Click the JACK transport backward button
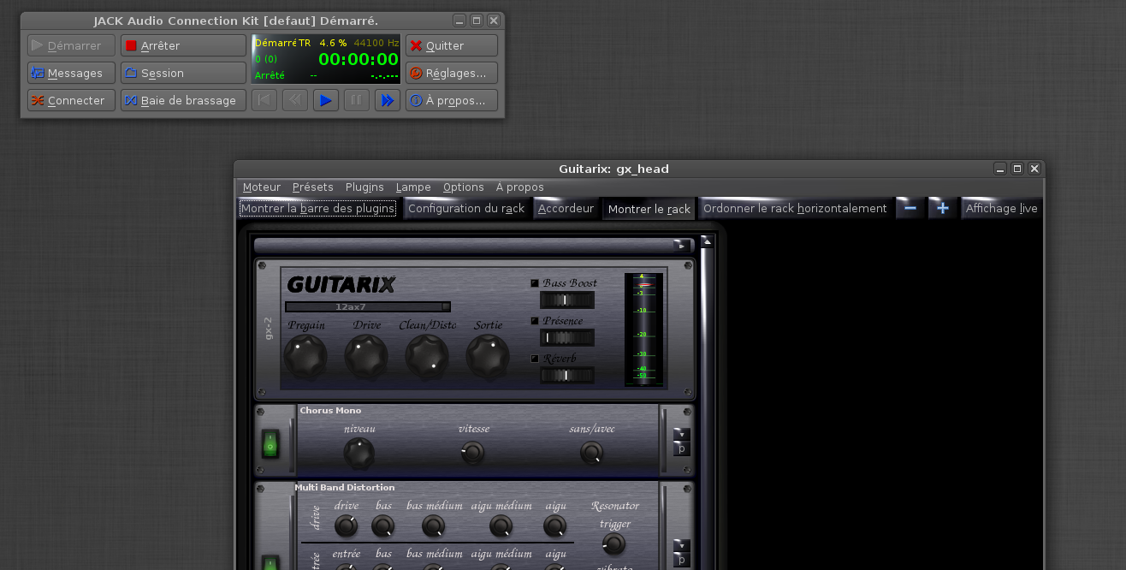 (x=294, y=100)
